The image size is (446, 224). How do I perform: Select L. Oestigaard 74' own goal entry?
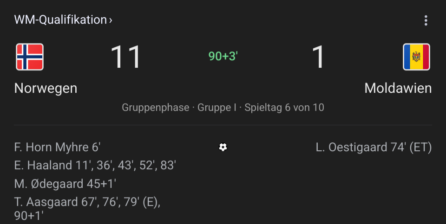point(374,147)
